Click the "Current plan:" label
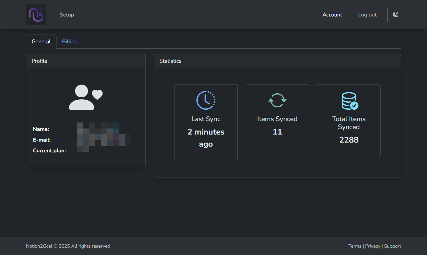This screenshot has height=255, width=427. tap(49, 151)
